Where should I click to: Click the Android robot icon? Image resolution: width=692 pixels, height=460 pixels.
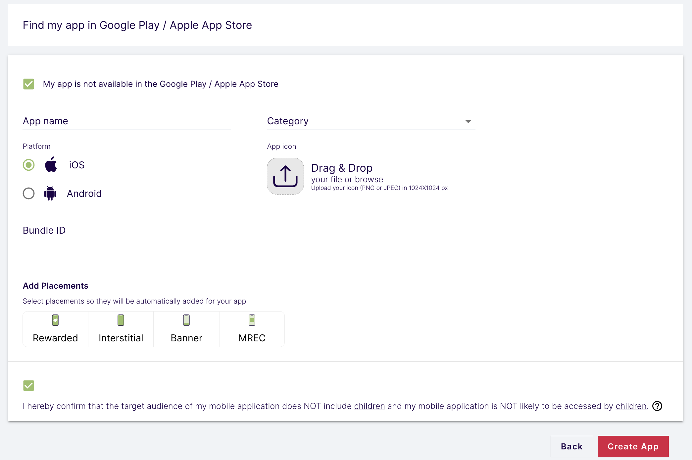(50, 193)
